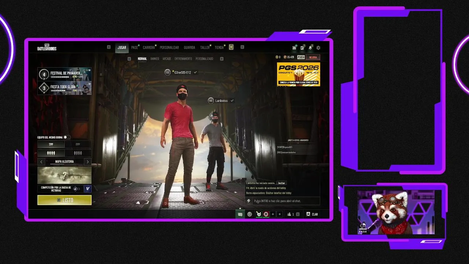Viewport: 469px width, 264px height.
Task: Click the yellow coupon icon after Tienda
Action: pos(231,47)
